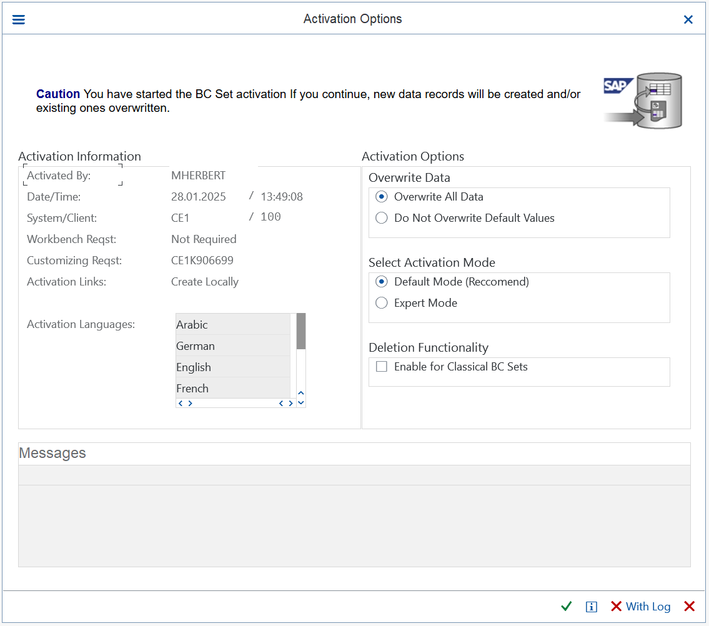Close the Activation Options dialog
The height and width of the screenshot is (626, 709).
688,19
